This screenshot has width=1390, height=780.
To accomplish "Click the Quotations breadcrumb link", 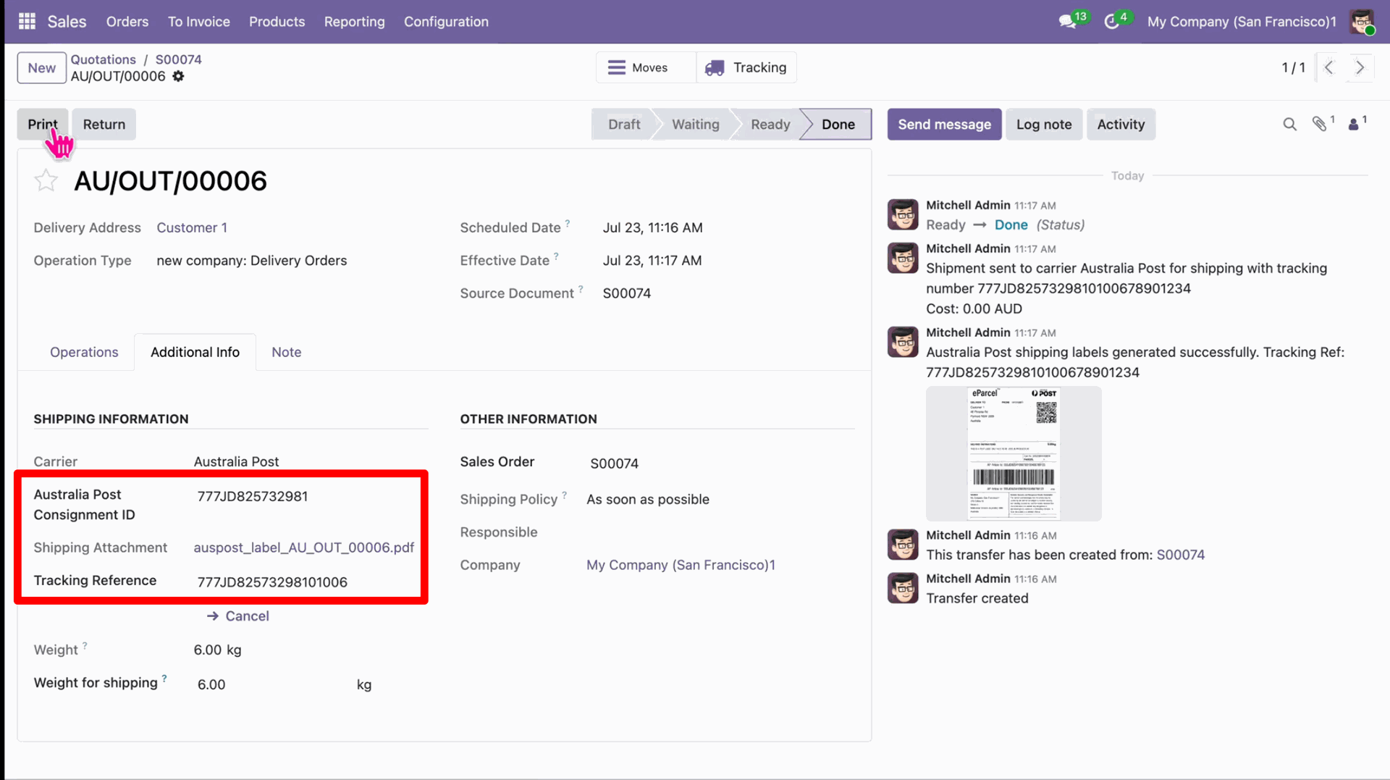I will [x=104, y=59].
